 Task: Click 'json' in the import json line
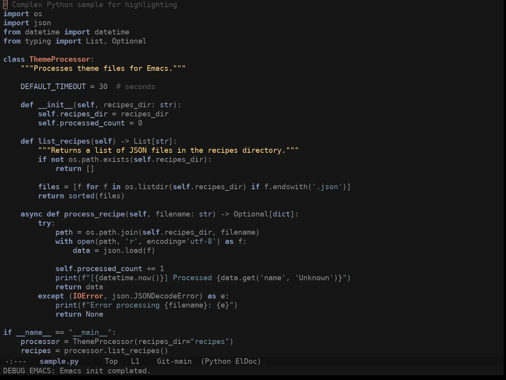coord(42,23)
